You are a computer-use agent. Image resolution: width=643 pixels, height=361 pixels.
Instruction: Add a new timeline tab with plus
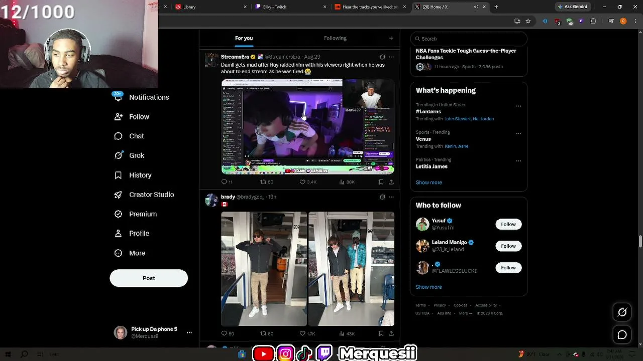[x=391, y=38]
